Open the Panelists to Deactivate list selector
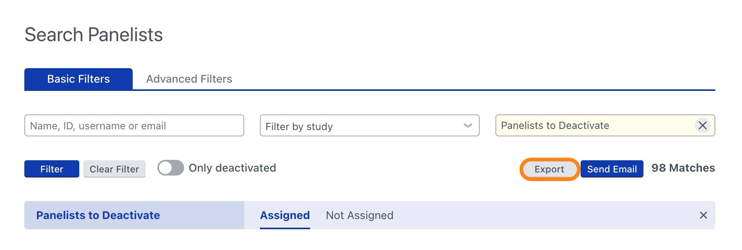Viewport: 742px width, 250px height. point(595,125)
